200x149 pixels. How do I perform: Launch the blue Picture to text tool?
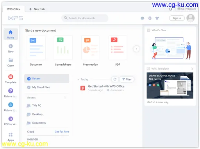point(11,105)
